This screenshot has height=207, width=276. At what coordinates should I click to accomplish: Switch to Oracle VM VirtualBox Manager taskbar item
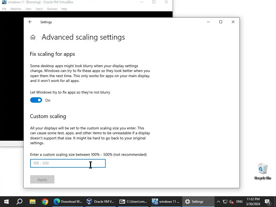tap(101, 202)
